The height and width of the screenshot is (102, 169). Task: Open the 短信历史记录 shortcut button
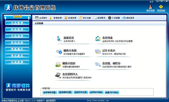coord(81,92)
